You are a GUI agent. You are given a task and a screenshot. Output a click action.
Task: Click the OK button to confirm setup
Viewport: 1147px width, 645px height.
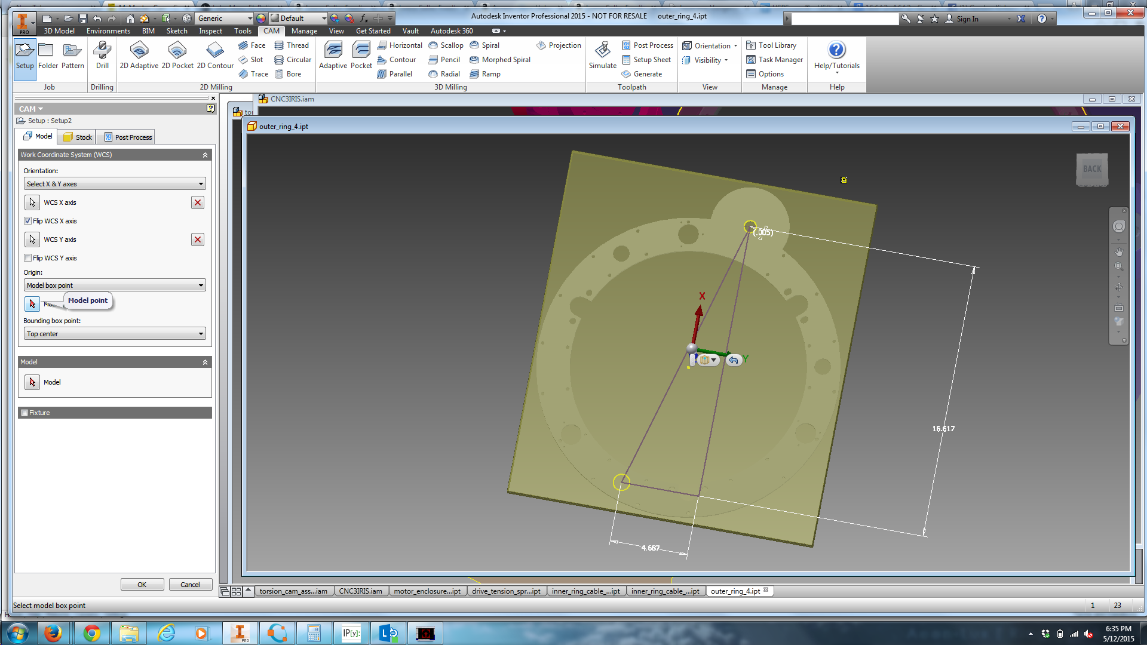coord(142,584)
